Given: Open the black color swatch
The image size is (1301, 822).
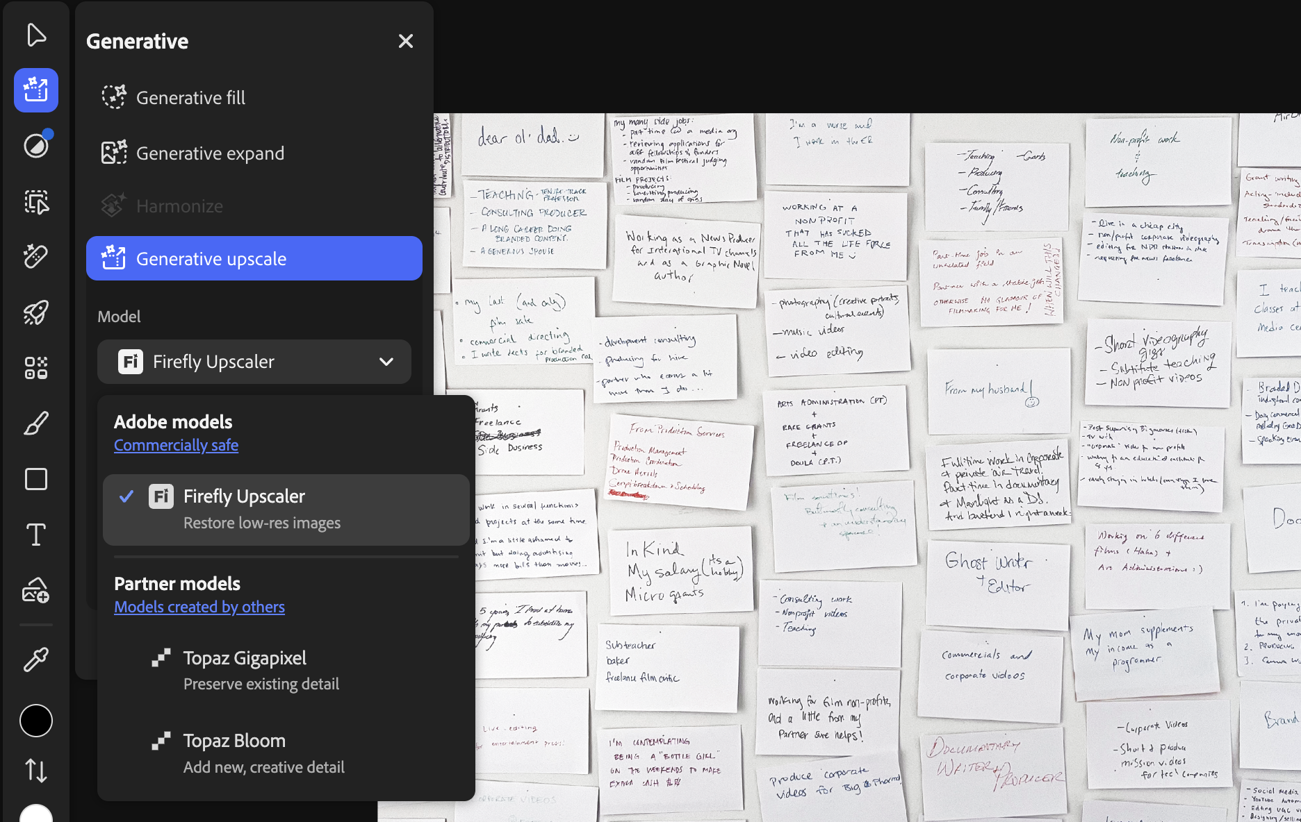Looking at the screenshot, I should [35, 721].
